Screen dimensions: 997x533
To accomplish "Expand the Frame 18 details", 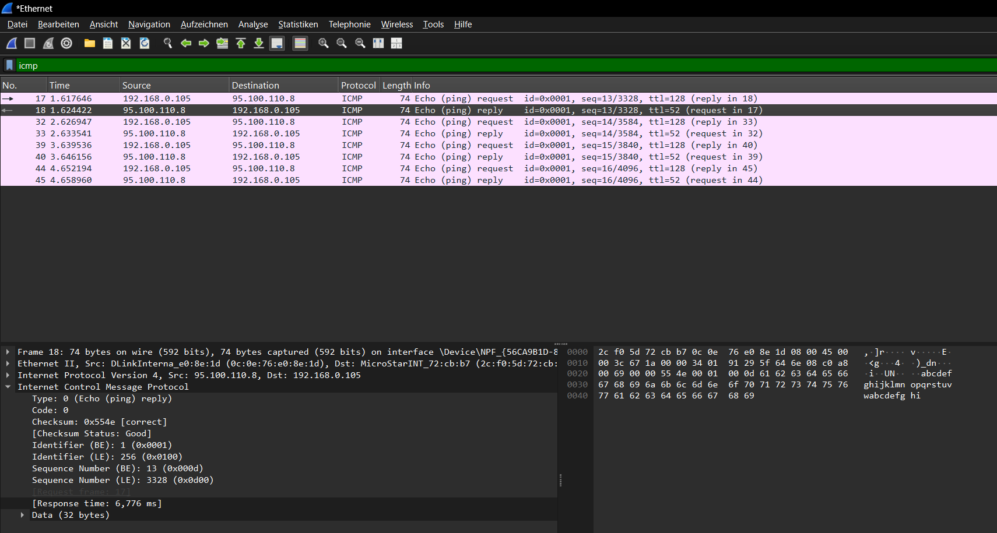I will (x=8, y=352).
